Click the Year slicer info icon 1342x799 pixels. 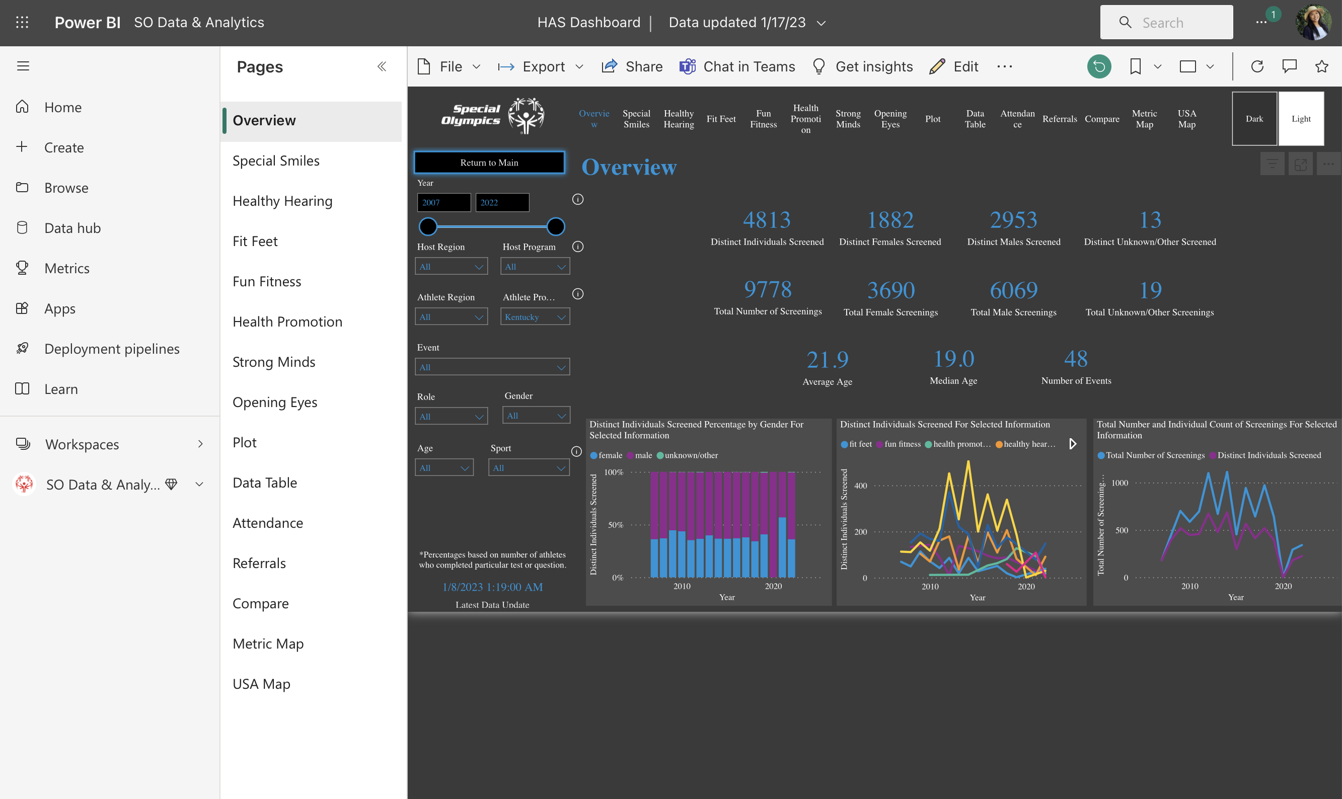click(x=578, y=199)
